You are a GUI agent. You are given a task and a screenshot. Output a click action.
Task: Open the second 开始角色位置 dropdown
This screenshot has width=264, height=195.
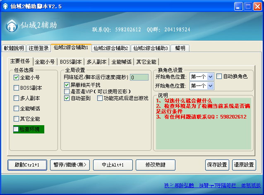tap(202, 86)
